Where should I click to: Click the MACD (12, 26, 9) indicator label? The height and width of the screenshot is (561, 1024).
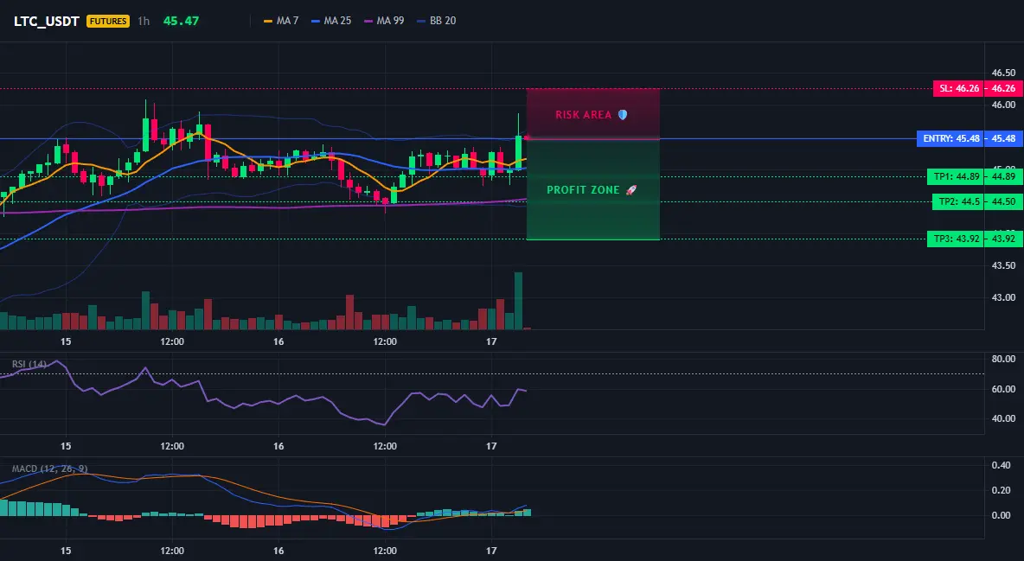click(x=49, y=469)
